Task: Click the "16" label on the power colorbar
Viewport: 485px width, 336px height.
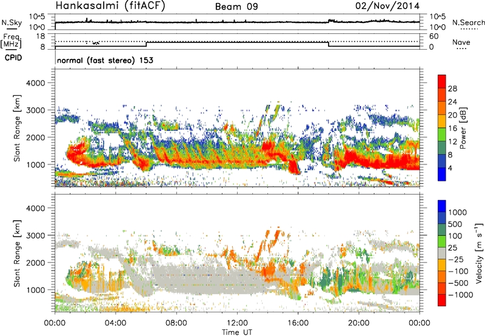Action: pos(452,129)
